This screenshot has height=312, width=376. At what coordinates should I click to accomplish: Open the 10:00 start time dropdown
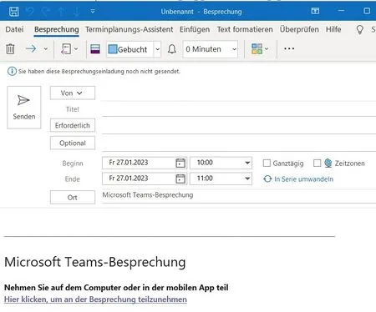(221, 163)
